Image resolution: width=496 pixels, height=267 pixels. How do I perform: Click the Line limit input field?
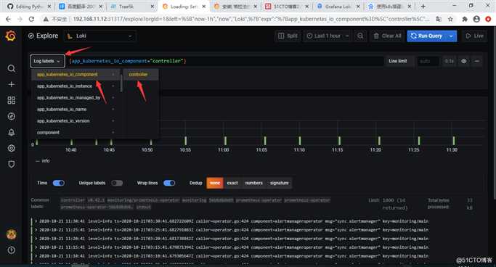pyautogui.click(x=428, y=61)
